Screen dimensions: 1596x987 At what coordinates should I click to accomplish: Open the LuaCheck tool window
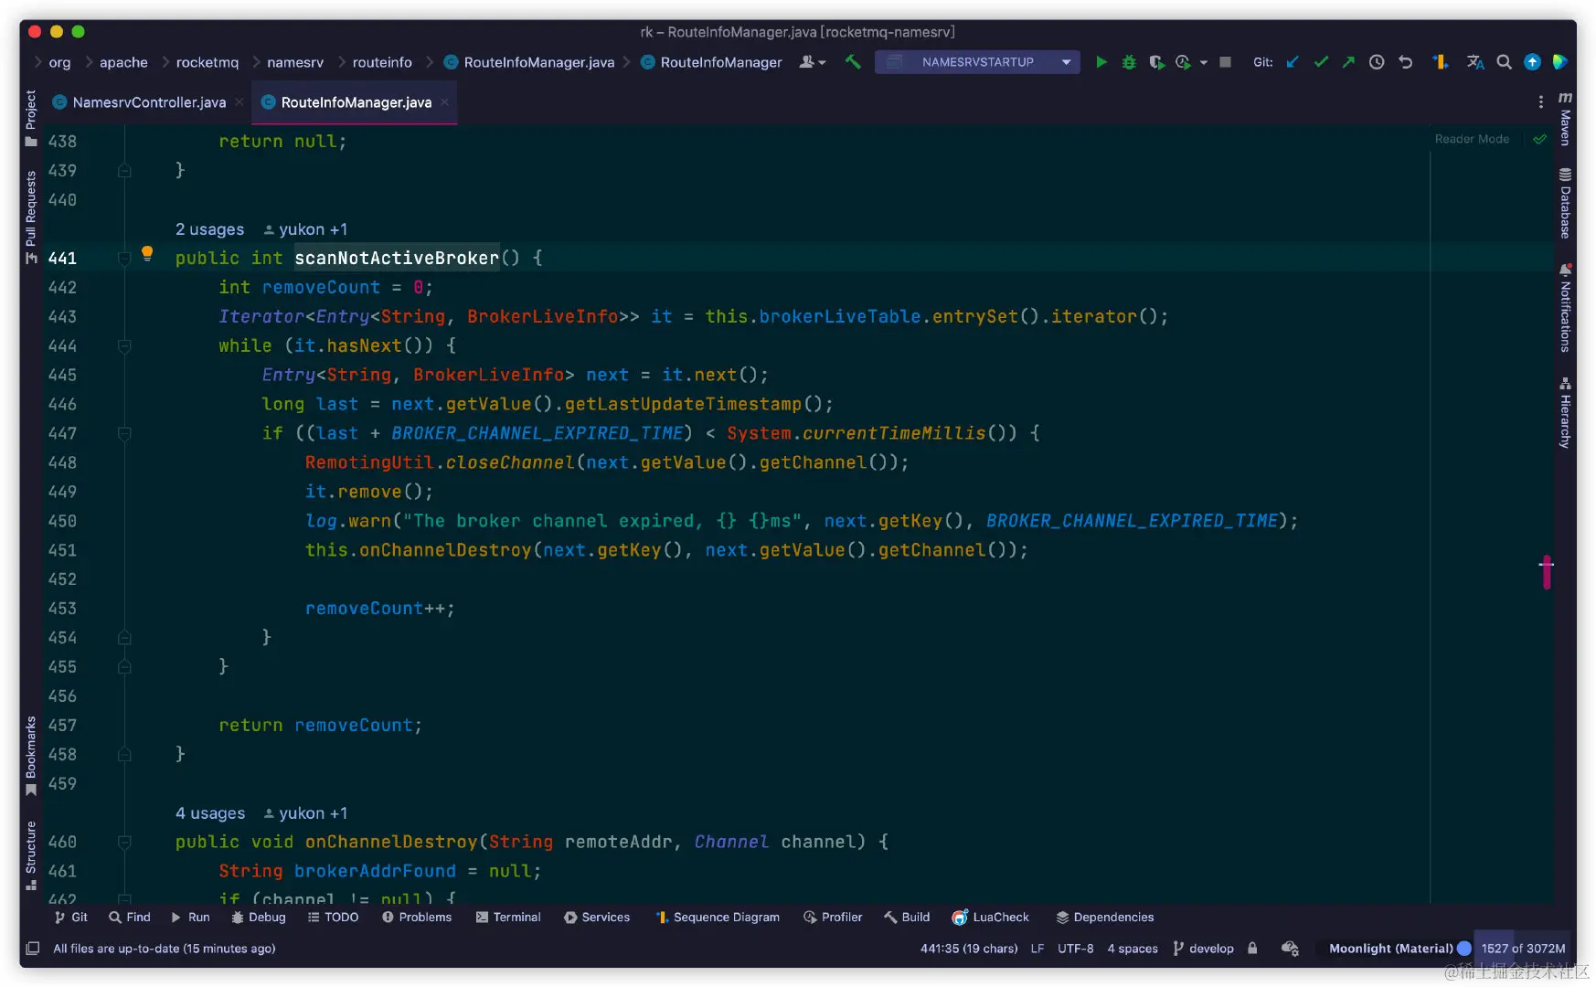(x=991, y=917)
